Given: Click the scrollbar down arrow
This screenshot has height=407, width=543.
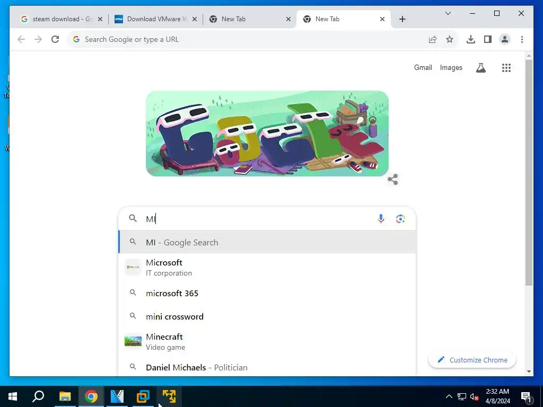Looking at the screenshot, I should [x=529, y=371].
